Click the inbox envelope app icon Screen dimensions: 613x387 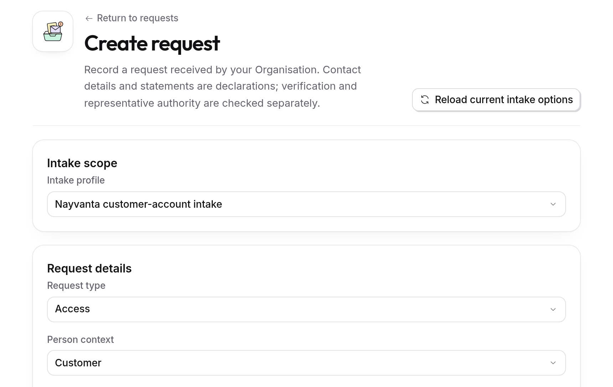[53, 31]
